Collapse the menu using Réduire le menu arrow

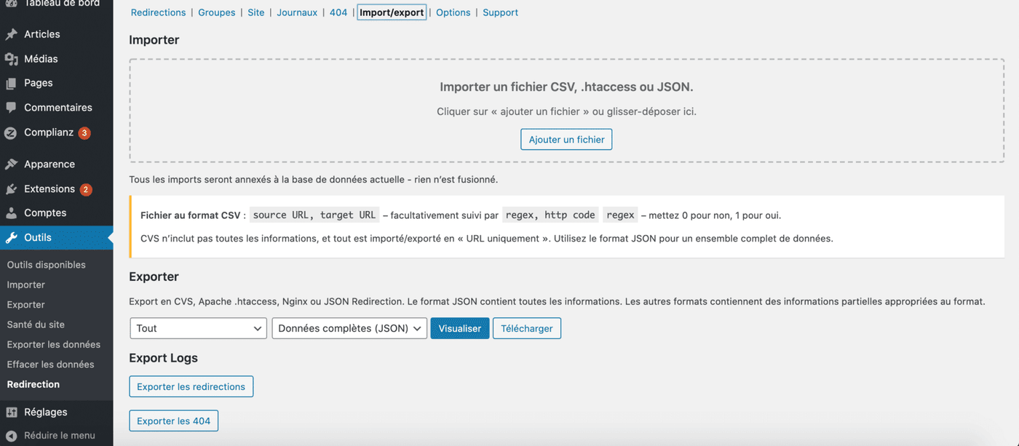click(x=11, y=436)
